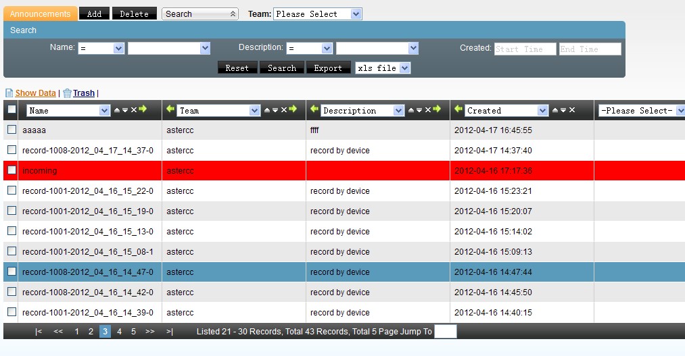Toggle the select-all checkbox in the table header
Screen dimensions: 685x356
coord(11,109)
